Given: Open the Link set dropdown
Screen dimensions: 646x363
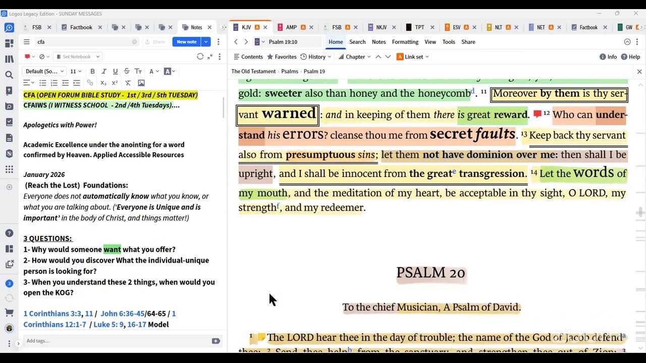Looking at the screenshot, I should coord(413,56).
